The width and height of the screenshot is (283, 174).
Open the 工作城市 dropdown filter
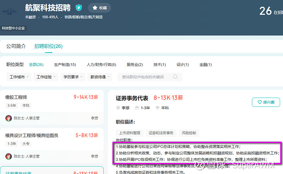click(19, 77)
